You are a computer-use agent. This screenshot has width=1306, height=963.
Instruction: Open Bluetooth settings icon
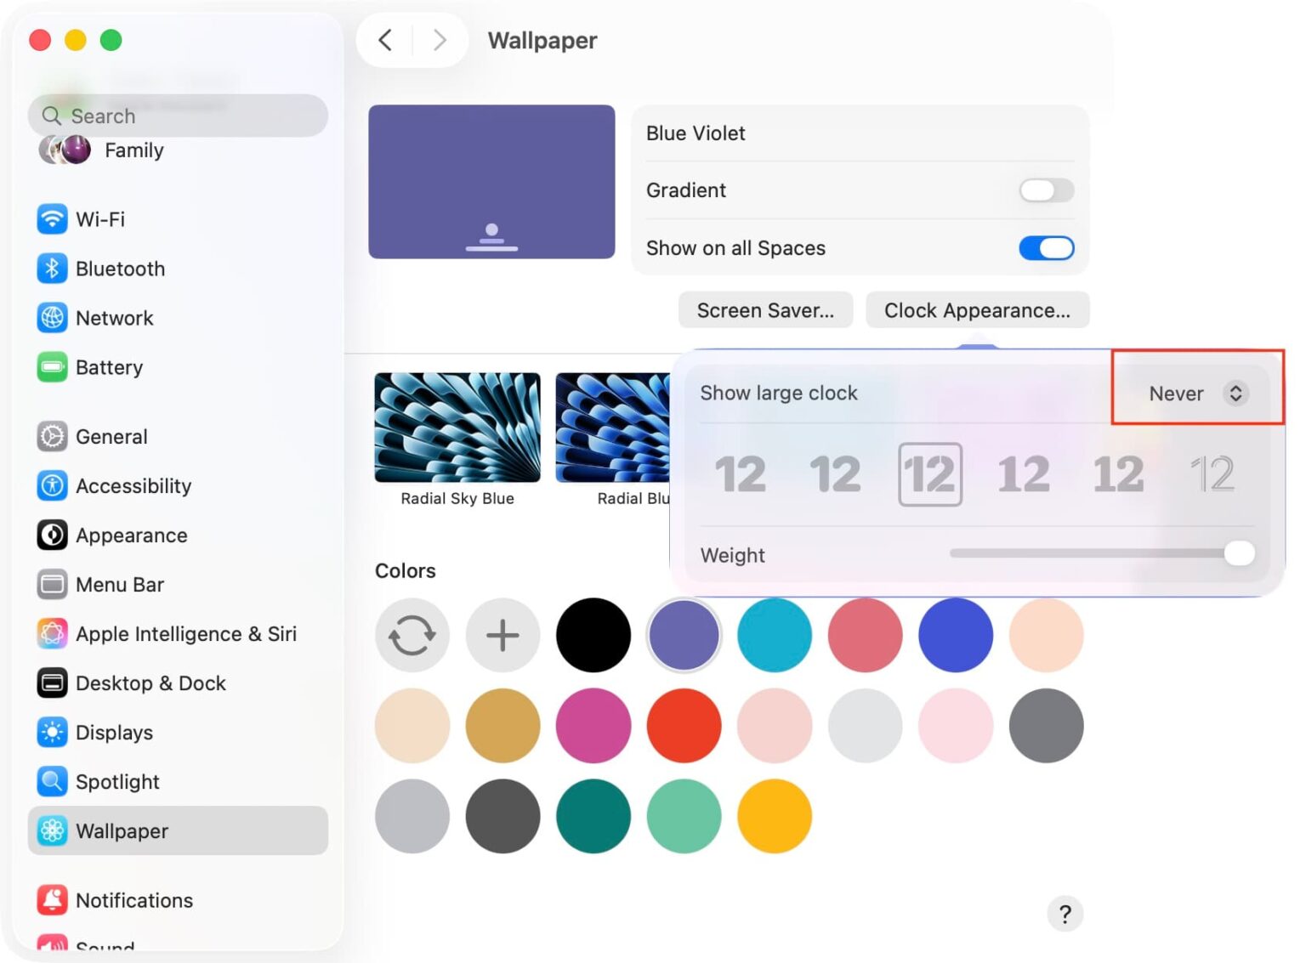click(52, 269)
